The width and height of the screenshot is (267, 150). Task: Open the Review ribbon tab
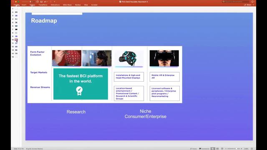click(78, 5)
